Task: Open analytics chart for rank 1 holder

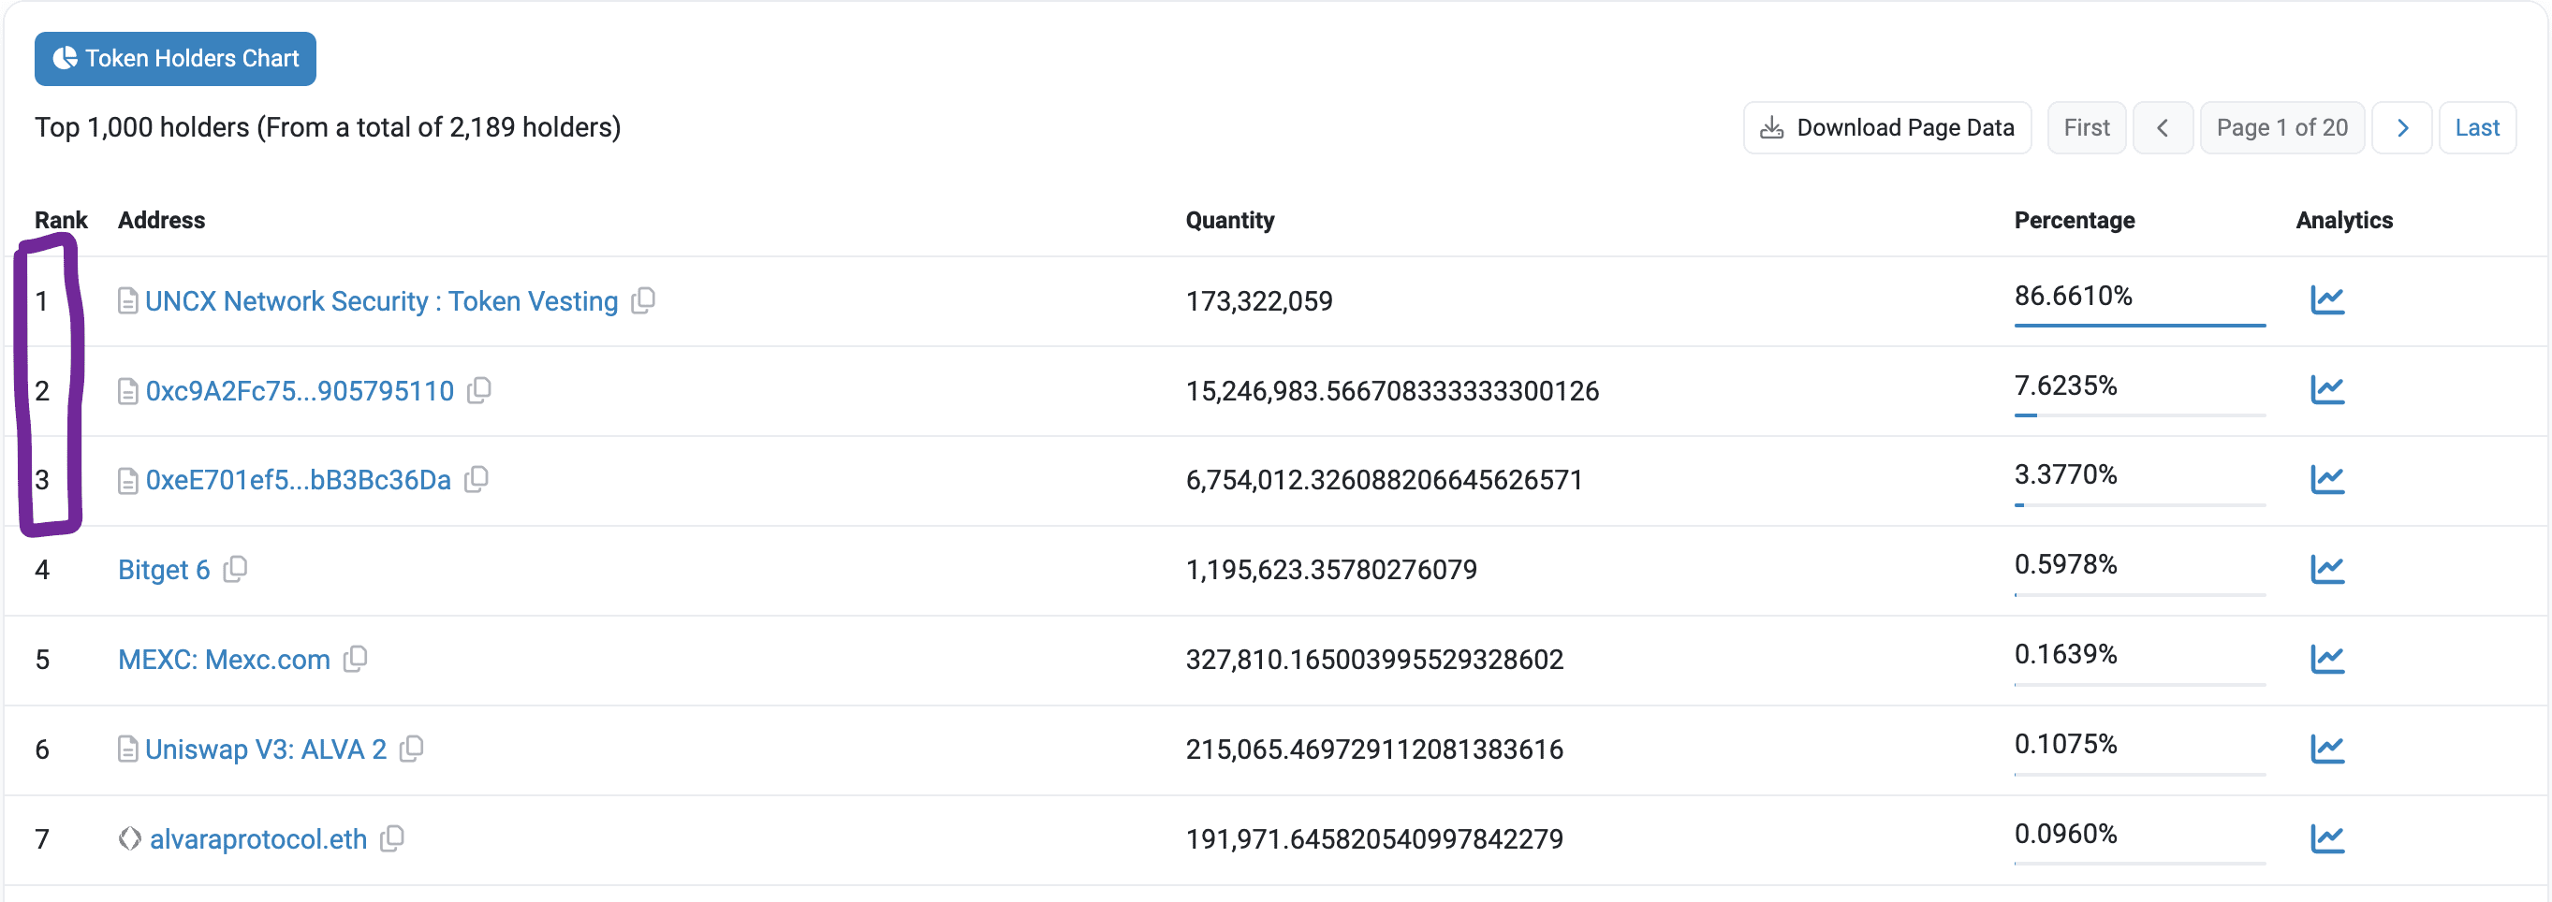Action: coord(2326,300)
